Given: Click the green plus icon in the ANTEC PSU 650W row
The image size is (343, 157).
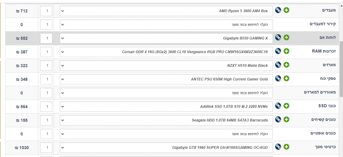Looking at the screenshot, I should tap(286, 78).
